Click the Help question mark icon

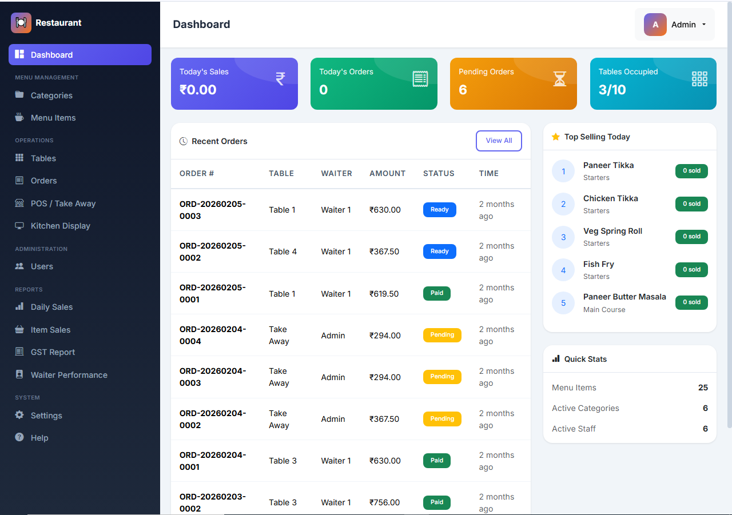point(19,437)
